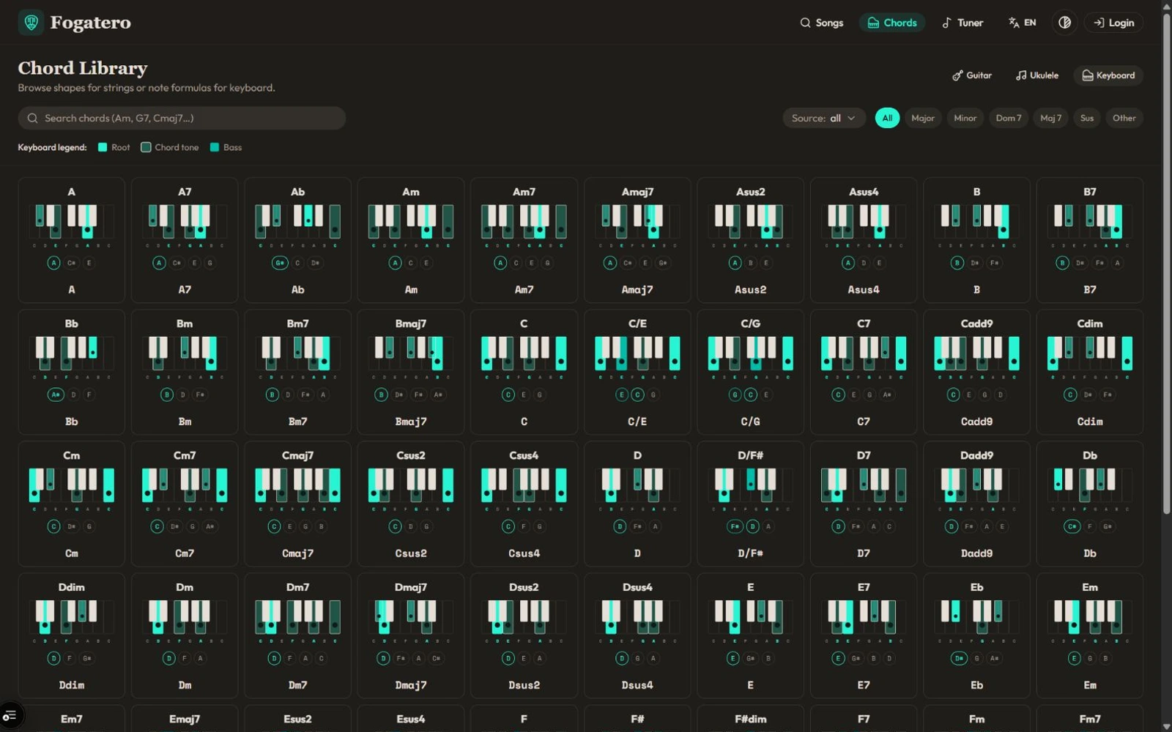
Task: Click the Root color swatch in legend
Action: (x=103, y=147)
